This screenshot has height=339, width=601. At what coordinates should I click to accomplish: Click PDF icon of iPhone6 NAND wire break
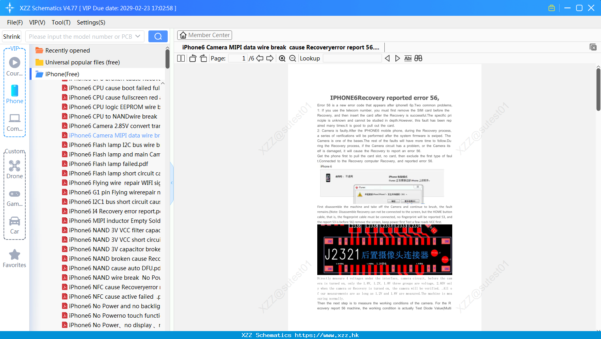64,277
